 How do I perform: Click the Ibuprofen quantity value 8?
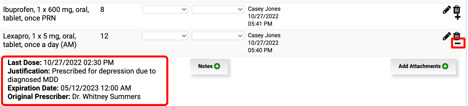tap(102, 9)
